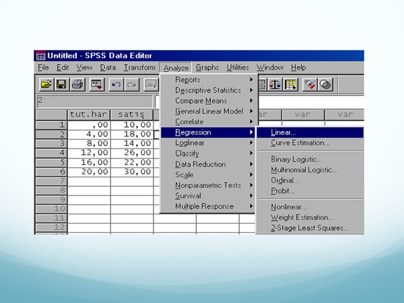Choose Weight Estimation... option
This screenshot has width=404, height=303.
[x=310, y=218]
